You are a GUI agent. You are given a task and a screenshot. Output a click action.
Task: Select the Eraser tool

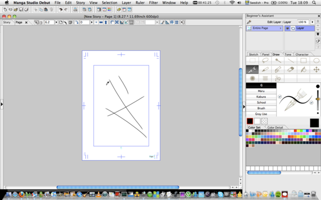(x=290, y=70)
